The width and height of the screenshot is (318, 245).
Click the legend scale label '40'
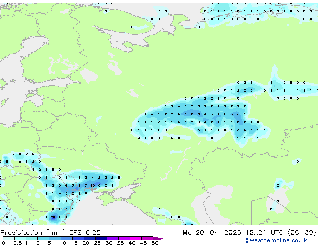132,243
